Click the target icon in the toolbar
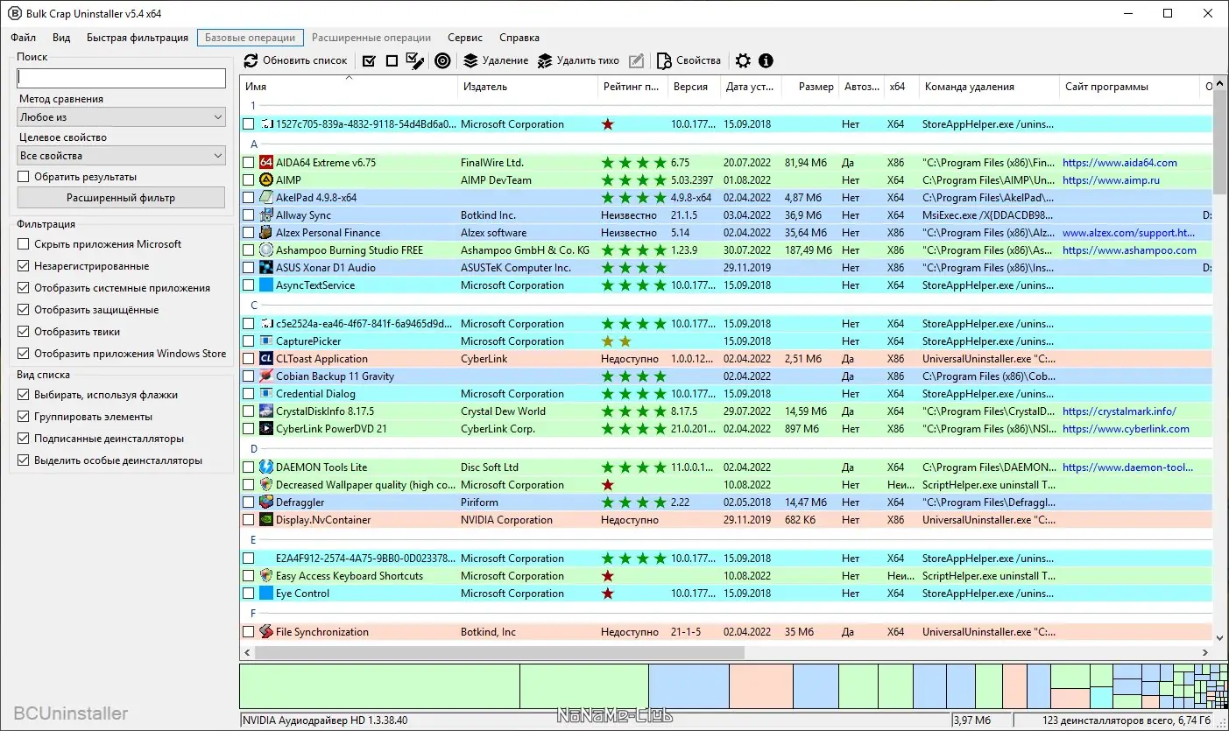Image resolution: width=1229 pixels, height=731 pixels. point(443,60)
